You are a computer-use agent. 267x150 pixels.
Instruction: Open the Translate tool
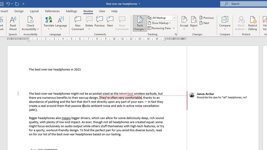tap(48, 23)
